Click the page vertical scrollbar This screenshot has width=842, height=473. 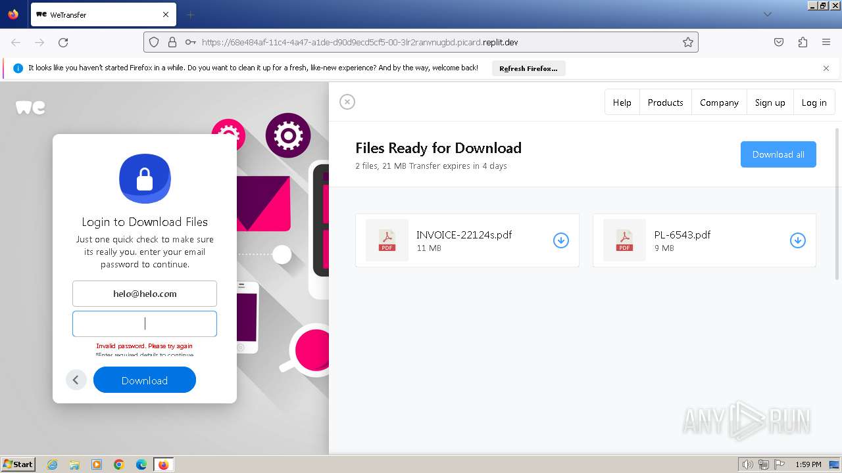837,204
